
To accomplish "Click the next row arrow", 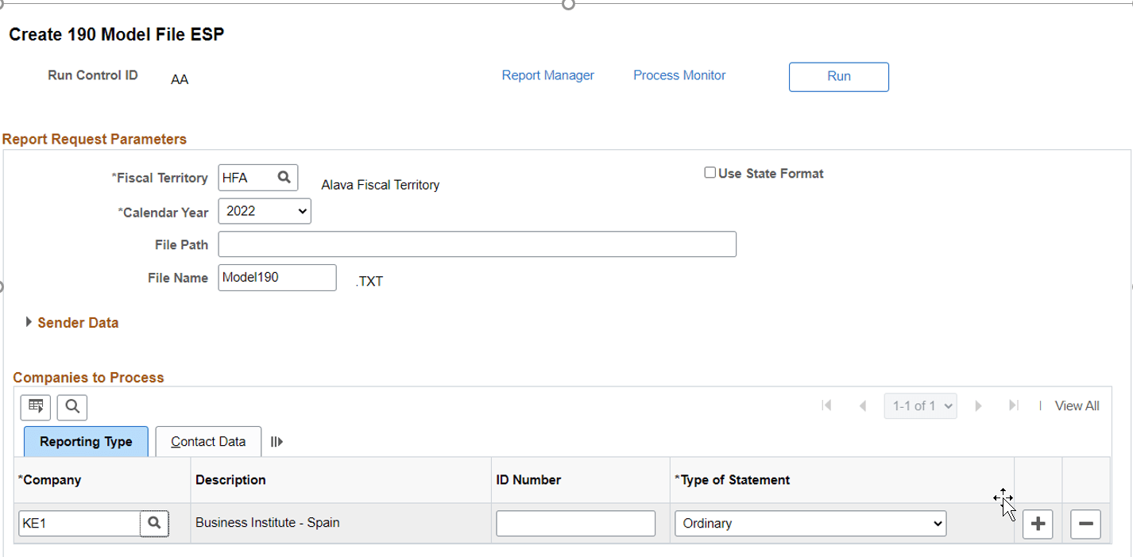I will tap(978, 405).
